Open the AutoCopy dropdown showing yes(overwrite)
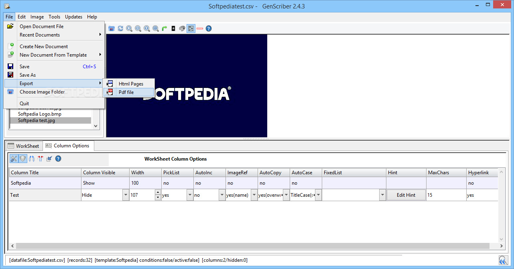The image size is (514, 269). 286,195
